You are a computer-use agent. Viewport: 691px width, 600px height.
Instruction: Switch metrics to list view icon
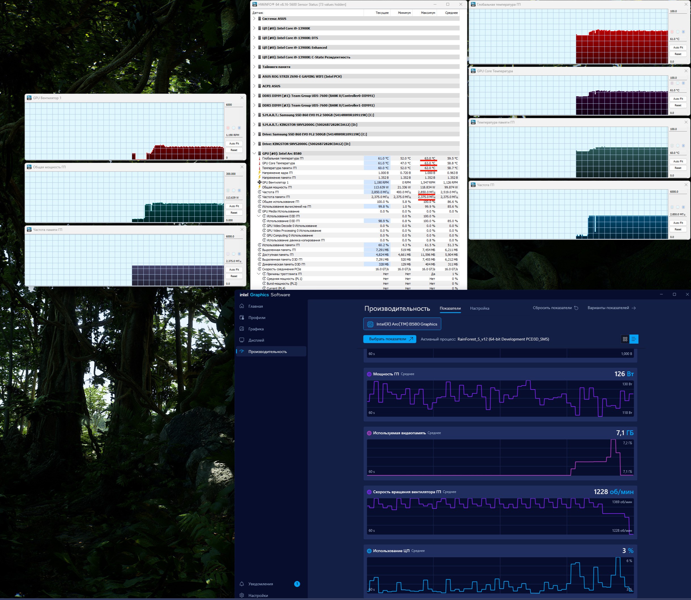point(634,339)
